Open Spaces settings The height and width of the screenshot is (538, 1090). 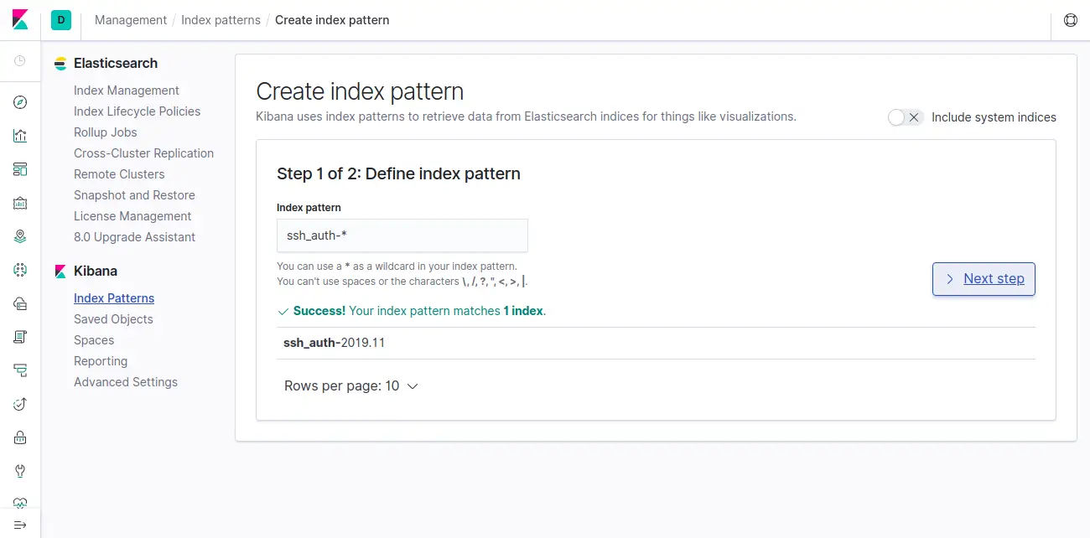click(x=94, y=340)
